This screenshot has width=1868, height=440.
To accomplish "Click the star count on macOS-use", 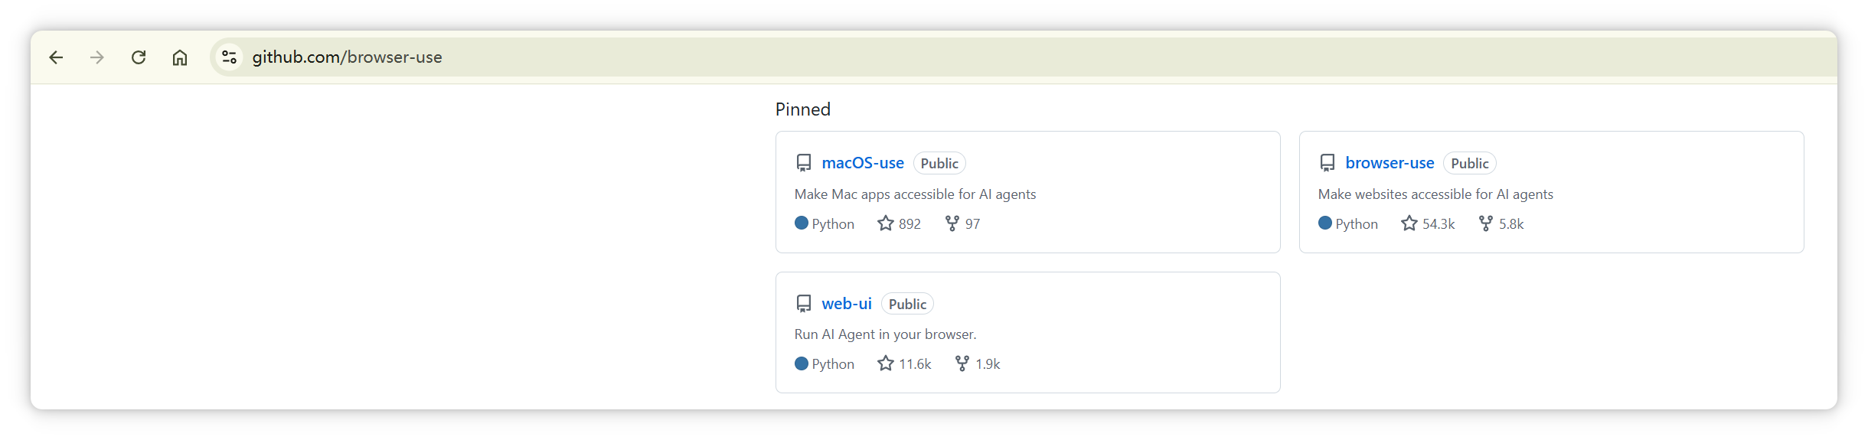I will point(900,223).
